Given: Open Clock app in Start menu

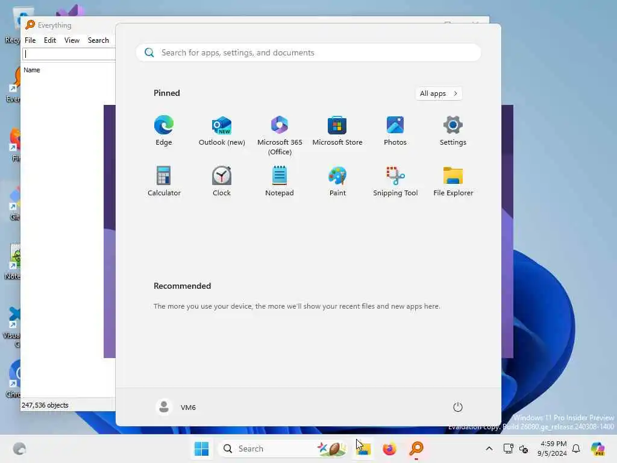Looking at the screenshot, I should (x=222, y=181).
